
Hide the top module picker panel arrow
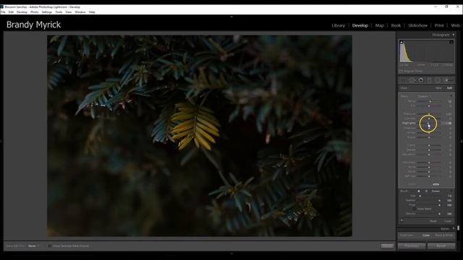click(x=231, y=17)
